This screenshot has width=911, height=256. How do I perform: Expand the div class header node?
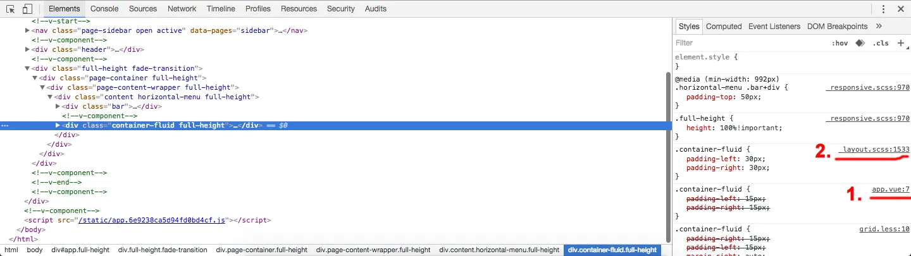click(27, 49)
